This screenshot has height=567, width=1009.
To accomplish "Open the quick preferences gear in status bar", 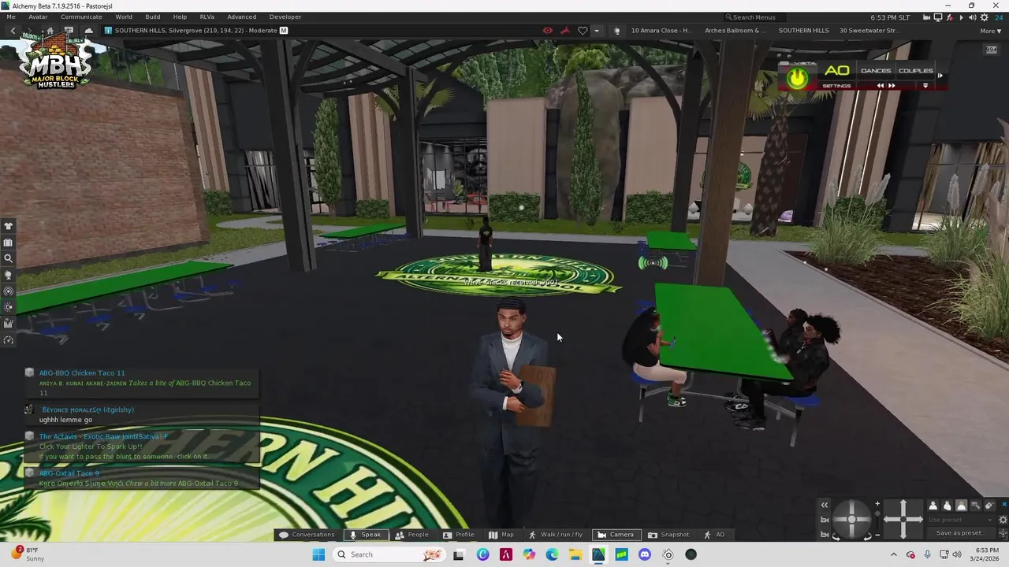I will [x=985, y=17].
